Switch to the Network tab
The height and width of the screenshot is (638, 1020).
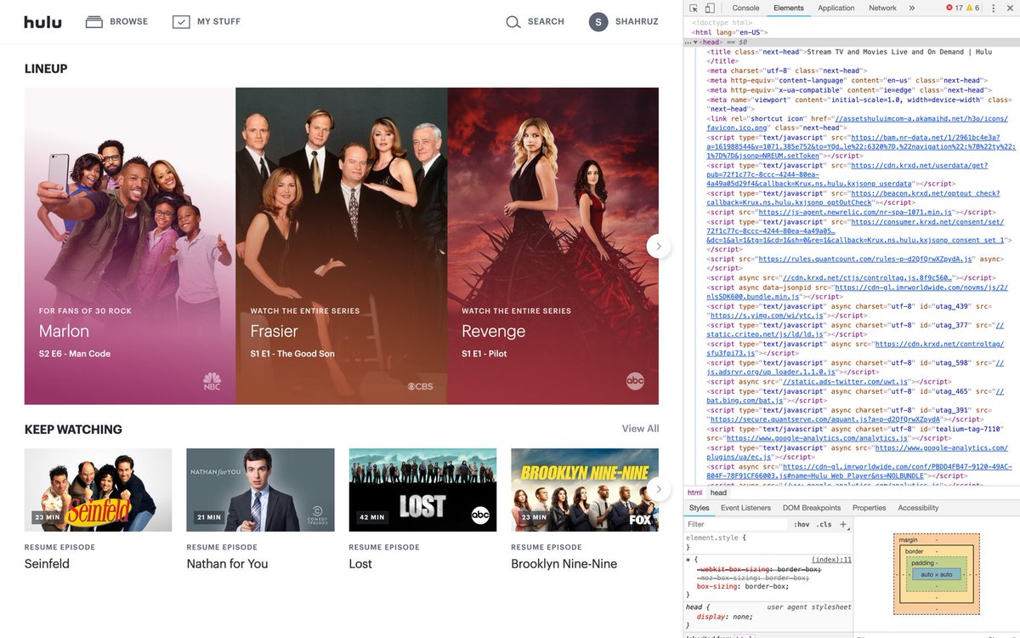[882, 8]
